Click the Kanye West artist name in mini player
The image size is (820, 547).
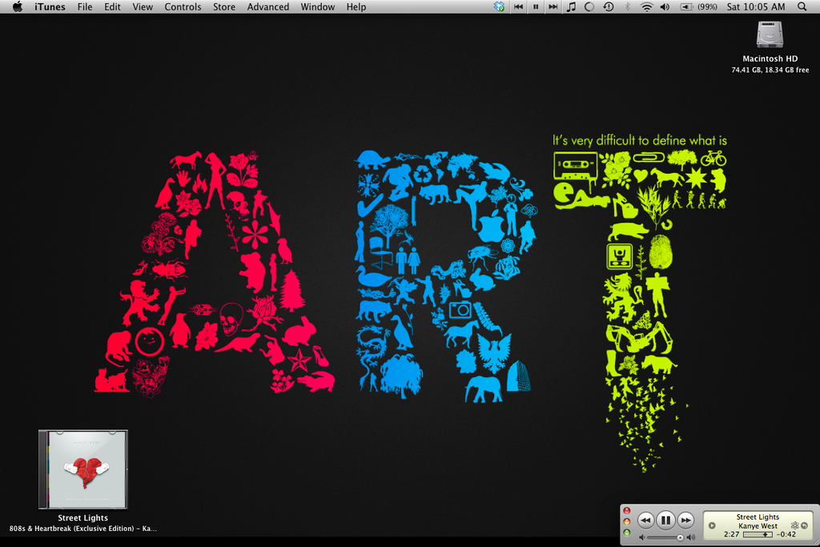click(758, 526)
